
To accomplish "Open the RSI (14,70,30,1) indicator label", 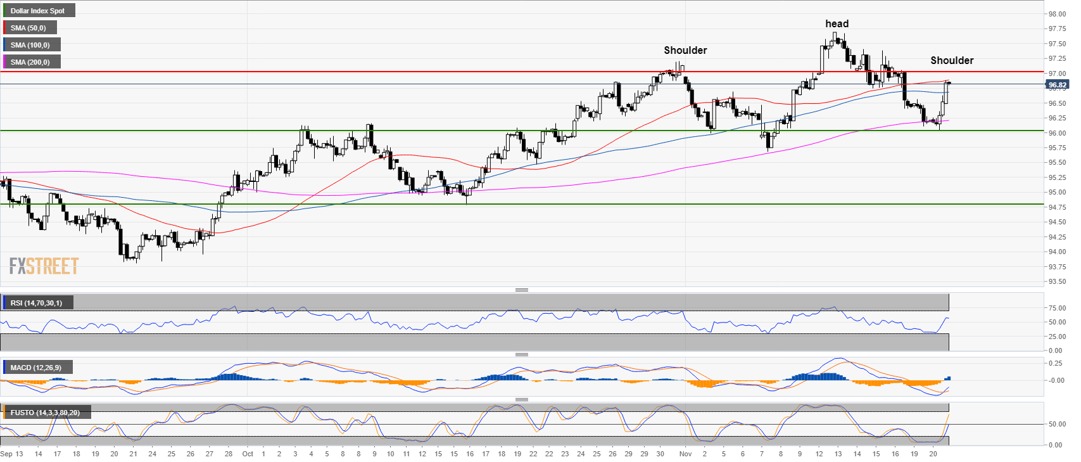I will (37, 303).
